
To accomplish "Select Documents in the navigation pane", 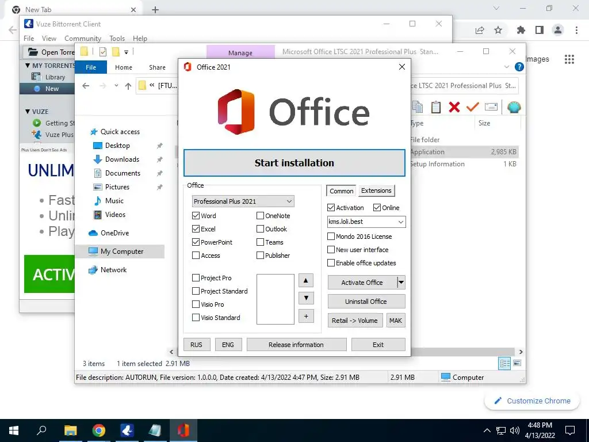I will (123, 173).
